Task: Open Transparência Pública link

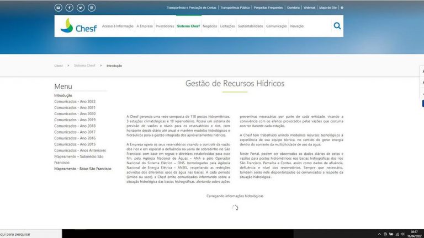Action: tap(235, 8)
